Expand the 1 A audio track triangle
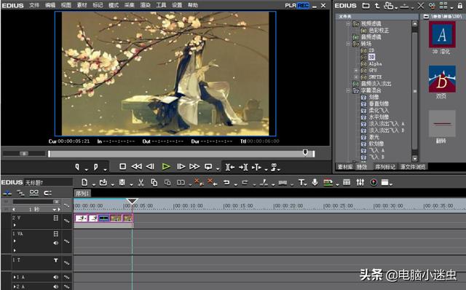The width and height of the screenshot is (466, 290). [x=15, y=277]
